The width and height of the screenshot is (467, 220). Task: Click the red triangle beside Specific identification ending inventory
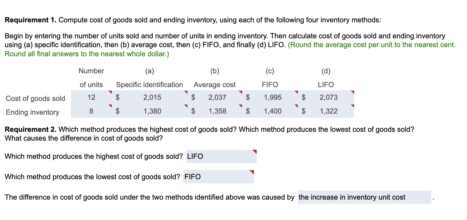pos(185,106)
